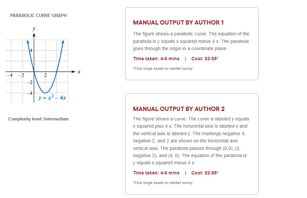Click Author 1's "Time taken: 4-6 mins" text
307x198 pixels.
pyautogui.click(x=156, y=59)
